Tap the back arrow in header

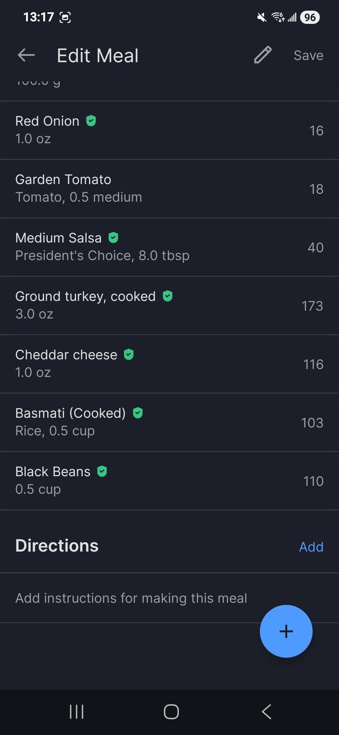pyautogui.click(x=26, y=55)
